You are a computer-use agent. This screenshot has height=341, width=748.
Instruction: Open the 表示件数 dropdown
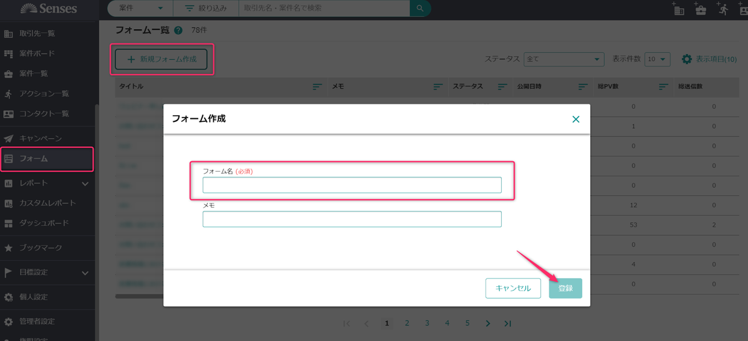point(657,59)
